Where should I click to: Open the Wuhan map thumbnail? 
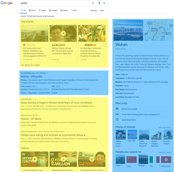click(158, 30)
